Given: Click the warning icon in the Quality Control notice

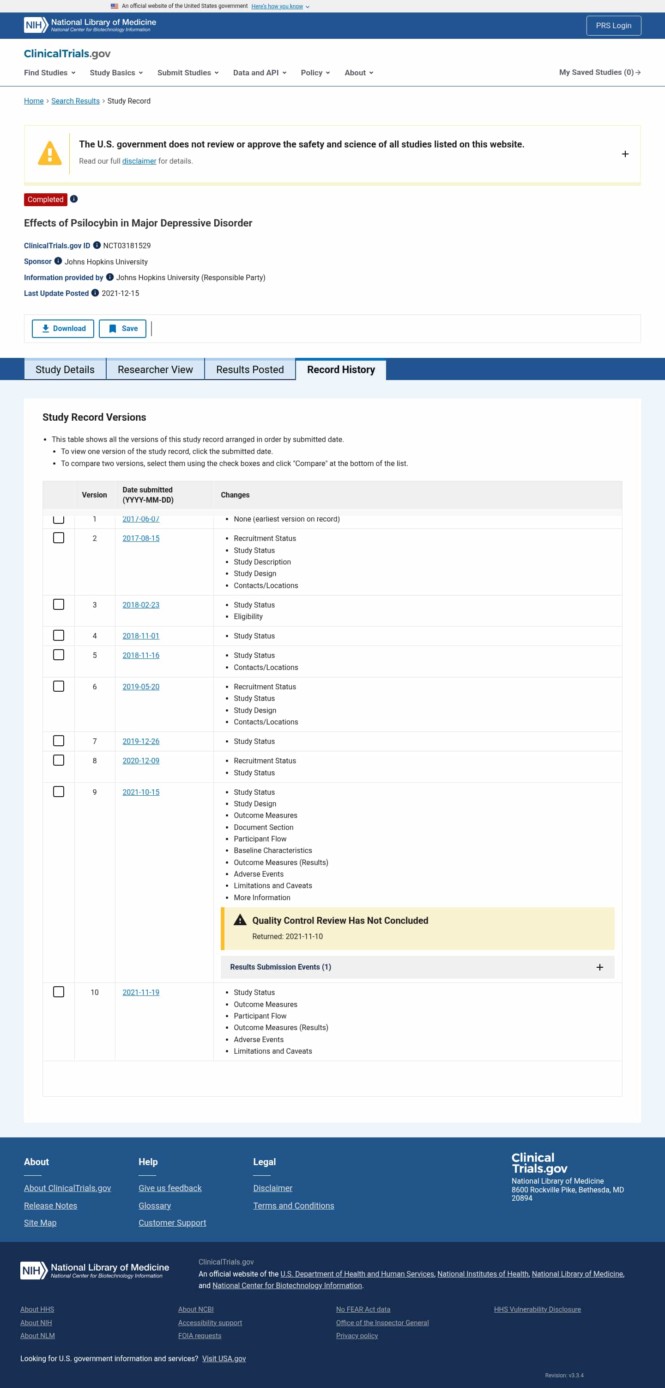Looking at the screenshot, I should pyautogui.click(x=240, y=920).
